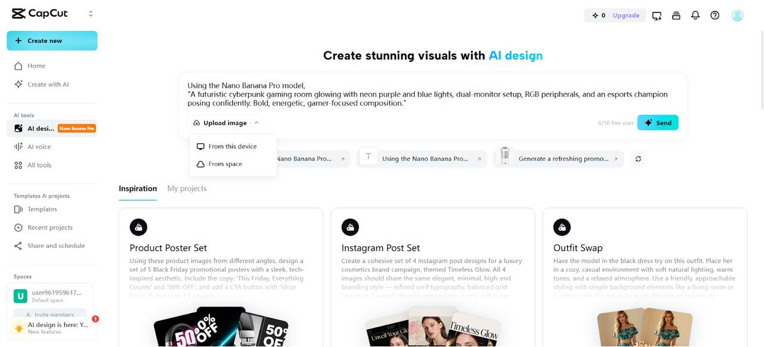The image size is (764, 347).
Task: Choose From space upload option
Action: pos(225,164)
